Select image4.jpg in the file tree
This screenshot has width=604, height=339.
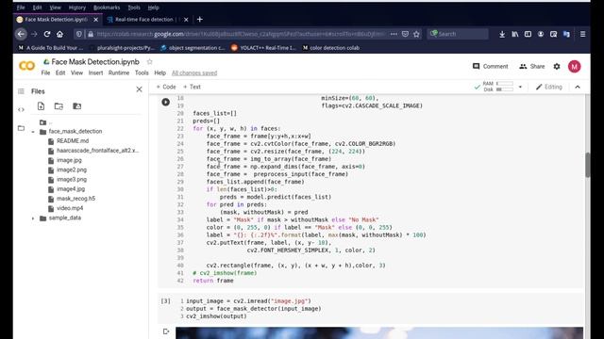click(x=71, y=189)
